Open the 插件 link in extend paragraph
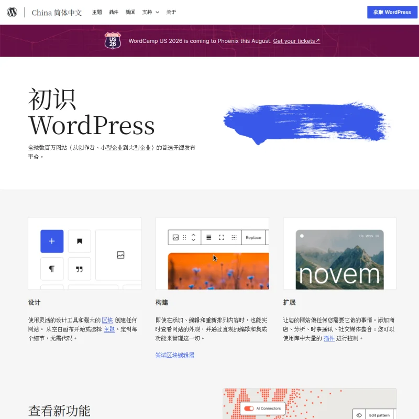 point(329,338)
